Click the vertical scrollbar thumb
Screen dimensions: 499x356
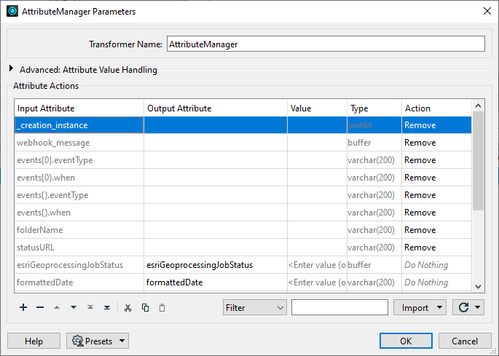(478, 161)
